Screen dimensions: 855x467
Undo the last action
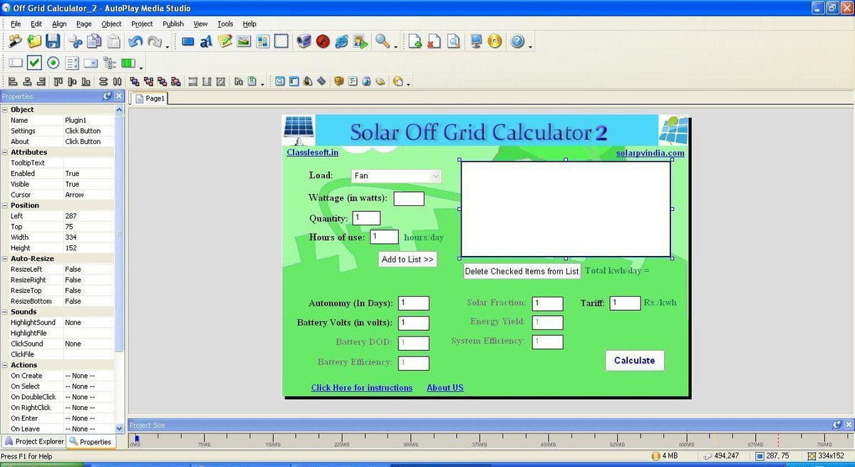135,41
